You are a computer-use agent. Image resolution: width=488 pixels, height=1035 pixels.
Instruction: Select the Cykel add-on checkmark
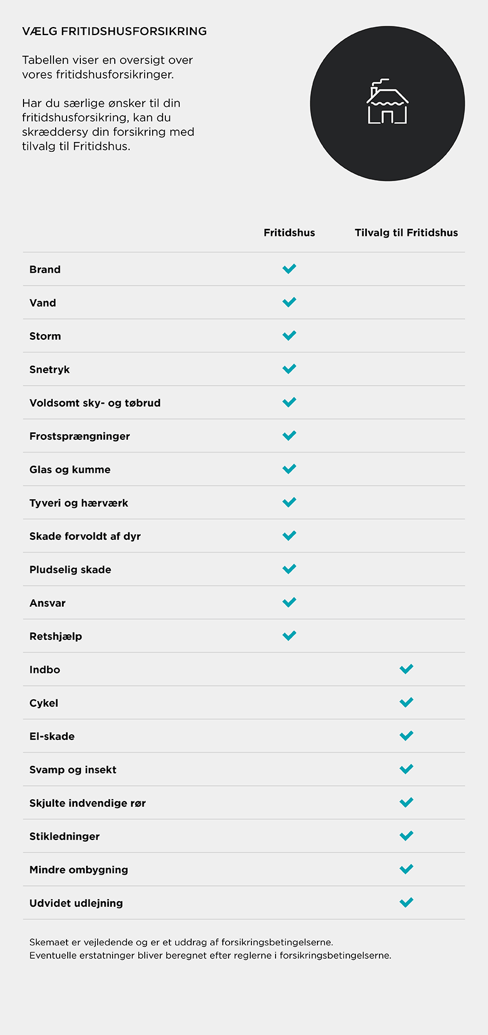406,702
